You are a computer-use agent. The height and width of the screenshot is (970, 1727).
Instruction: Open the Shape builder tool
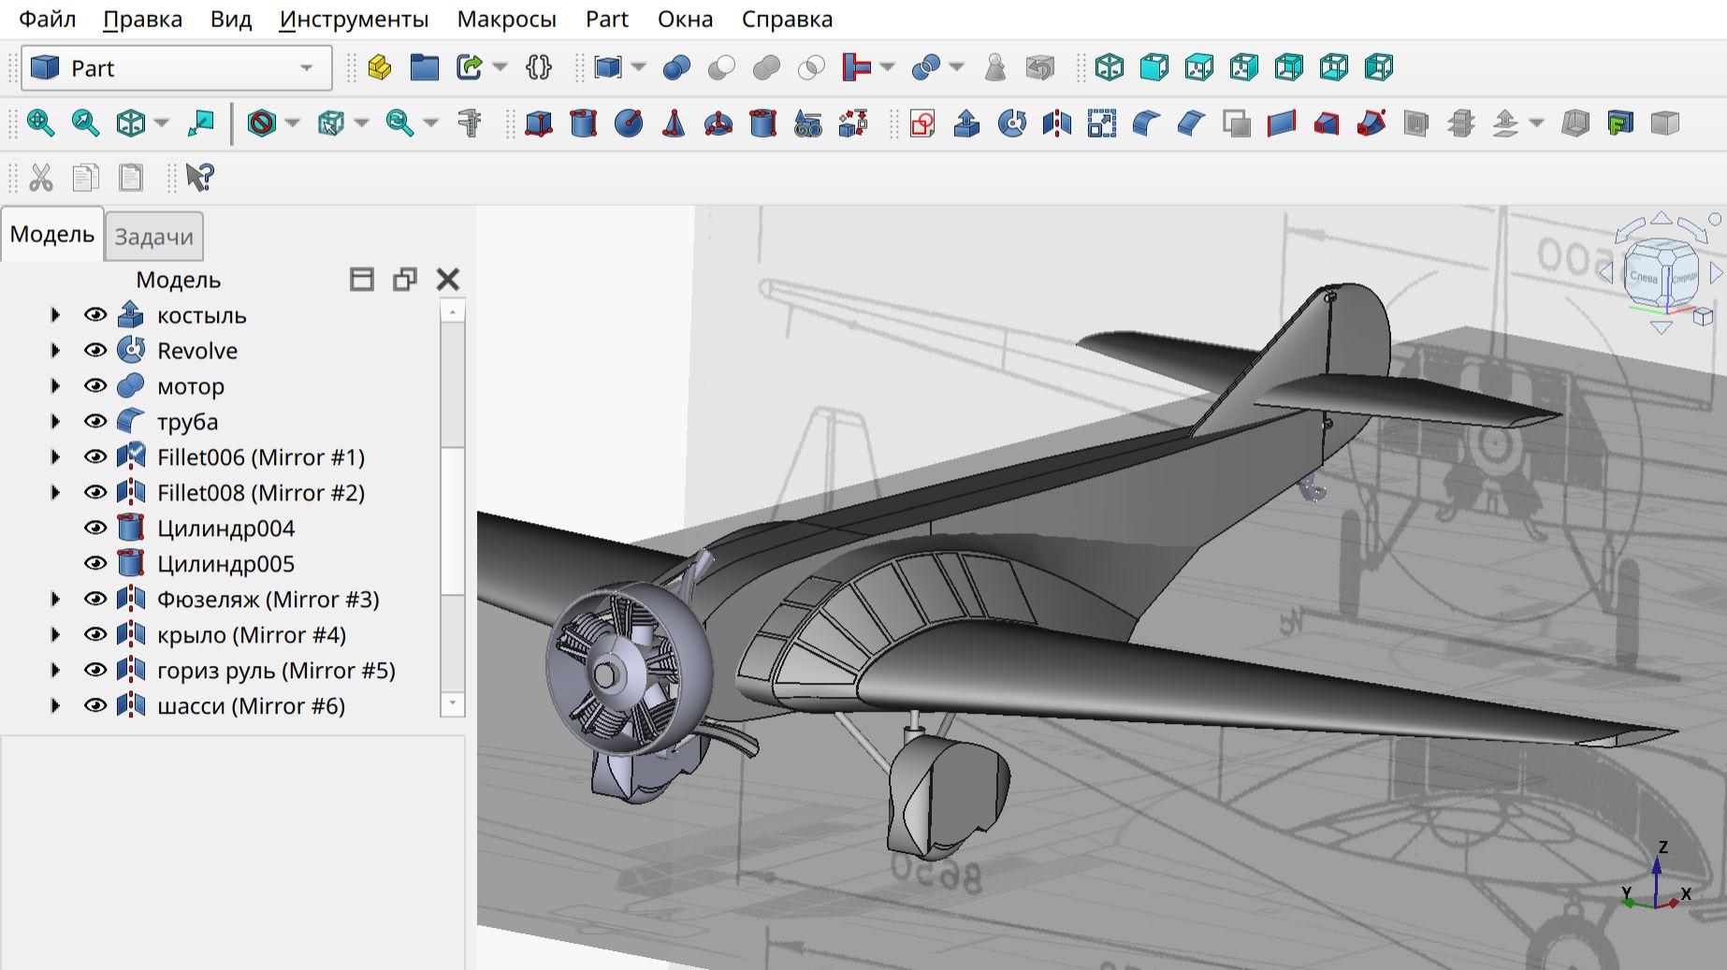click(853, 123)
